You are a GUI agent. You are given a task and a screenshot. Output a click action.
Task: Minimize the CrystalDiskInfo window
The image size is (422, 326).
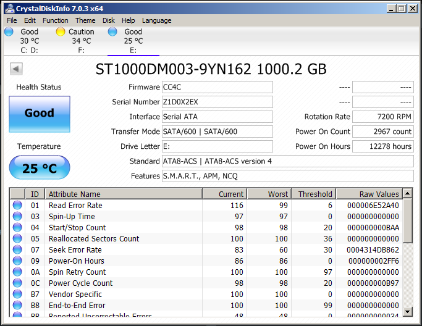click(x=391, y=9)
